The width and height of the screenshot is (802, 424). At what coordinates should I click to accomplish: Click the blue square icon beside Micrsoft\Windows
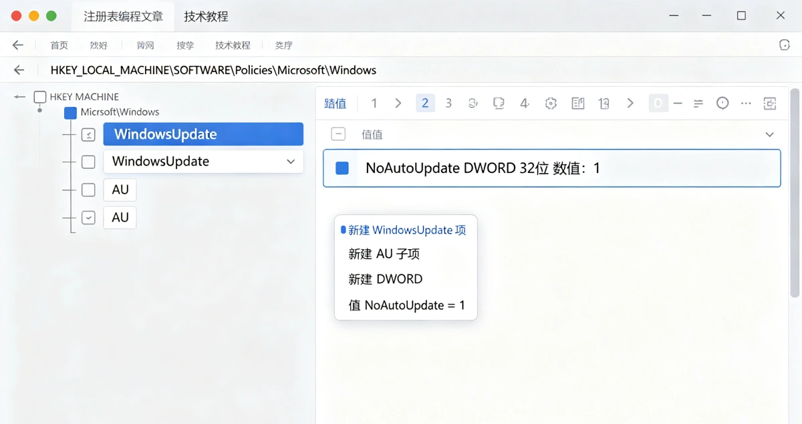coord(70,113)
